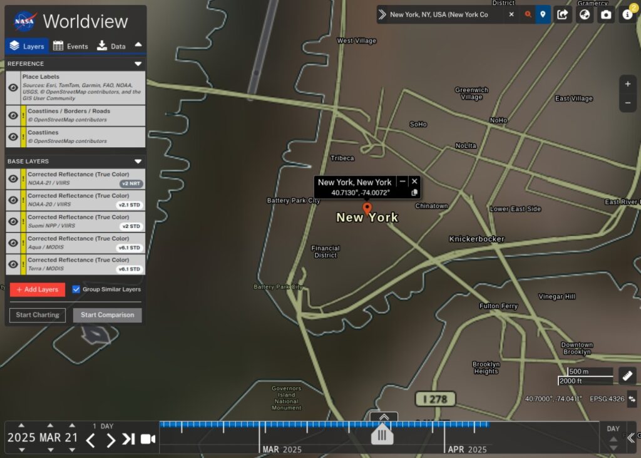Open the information menu with notification badge
This screenshot has width=641, height=458.
(x=628, y=14)
